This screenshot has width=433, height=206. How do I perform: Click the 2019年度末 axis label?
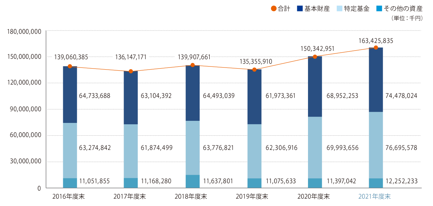(252, 197)
